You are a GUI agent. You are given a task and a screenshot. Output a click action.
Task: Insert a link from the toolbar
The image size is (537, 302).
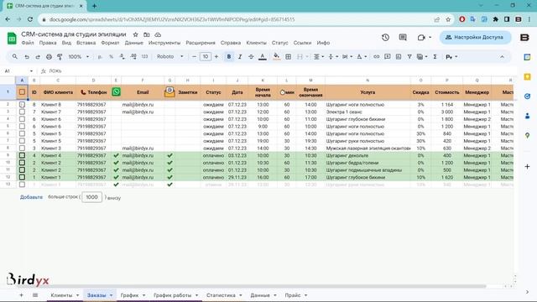pyautogui.click(x=377, y=57)
